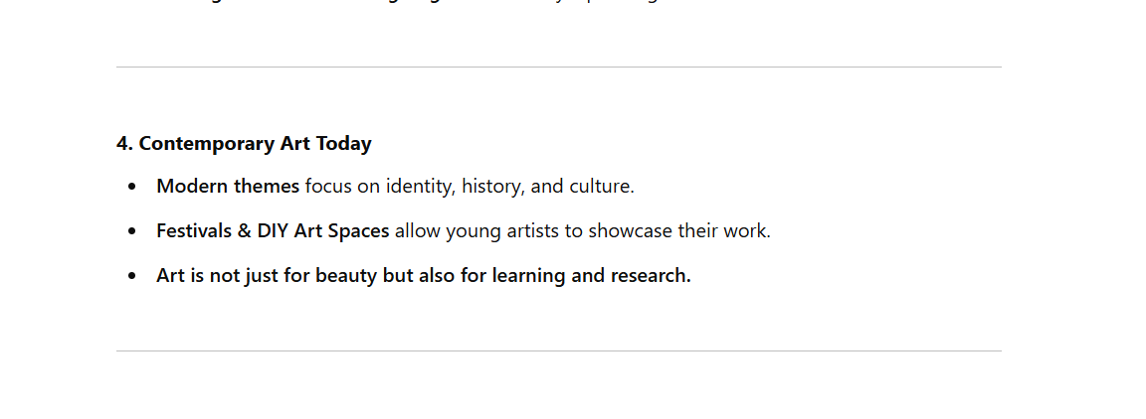The height and width of the screenshot is (419, 1146).
Task: Click the word 'identity' in first bullet
Action: (x=420, y=186)
